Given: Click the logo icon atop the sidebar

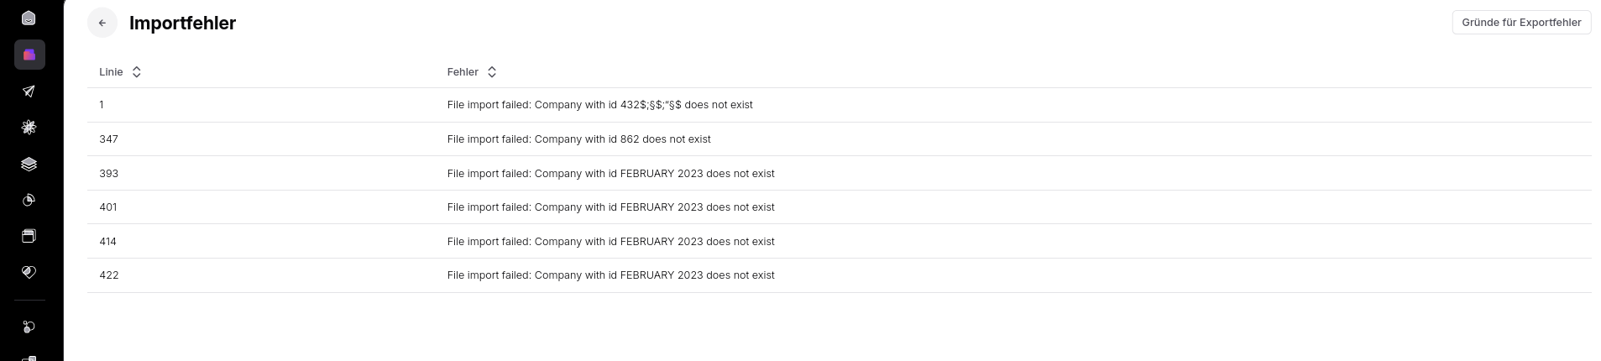Looking at the screenshot, I should (29, 18).
